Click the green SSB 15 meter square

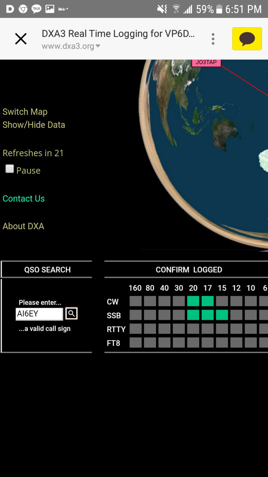[x=222, y=315]
